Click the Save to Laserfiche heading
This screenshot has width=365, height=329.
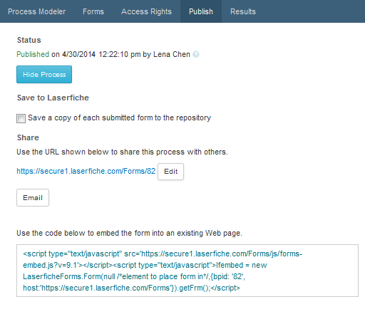point(53,98)
